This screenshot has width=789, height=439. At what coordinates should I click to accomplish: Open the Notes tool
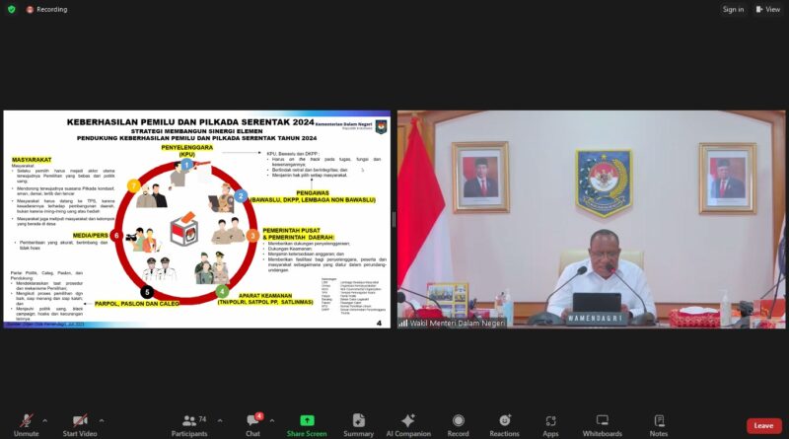(658, 423)
